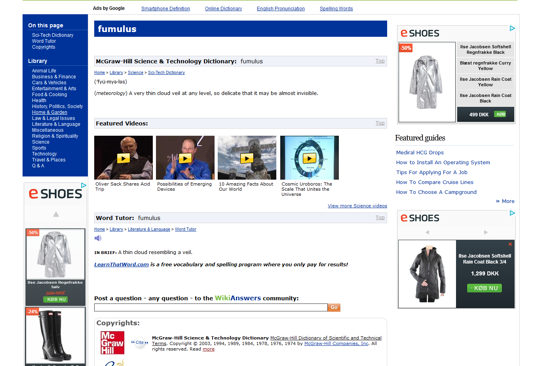Play the Possibilities of Emerging Devices video
534x366 pixels.
click(x=185, y=158)
